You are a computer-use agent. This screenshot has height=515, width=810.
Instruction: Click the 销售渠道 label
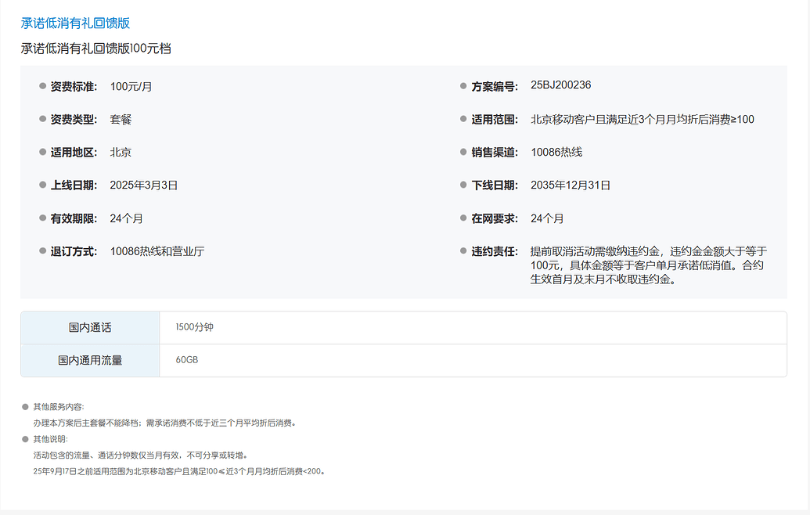[x=495, y=153]
